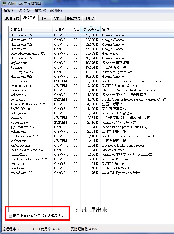Click the CPU 使用率: 43% status entry
The width and height of the screenshot is (174, 234).
pyautogui.click(x=46, y=229)
